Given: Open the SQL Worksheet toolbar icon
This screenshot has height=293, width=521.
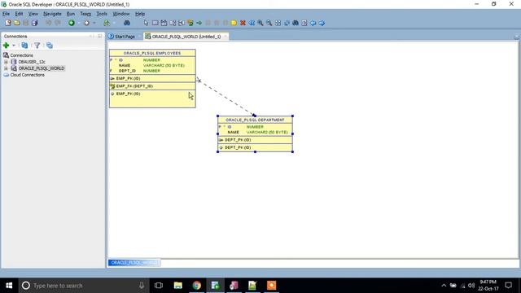Looking at the screenshot, I should click(107, 23).
